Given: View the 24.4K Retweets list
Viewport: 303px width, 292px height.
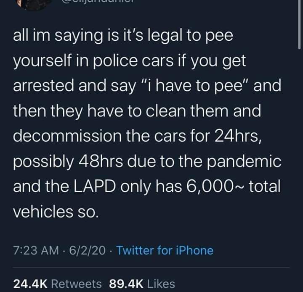Looking at the screenshot, I should [x=57, y=284].
